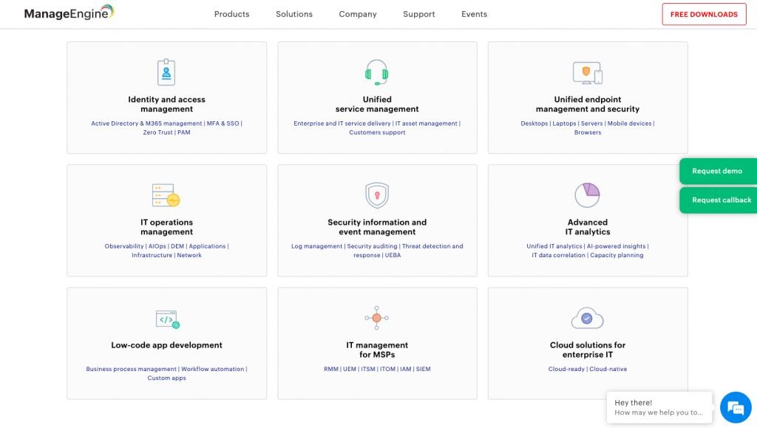Select the pie chart icon for Advanced IT analytics
757x428 pixels.
click(x=588, y=194)
